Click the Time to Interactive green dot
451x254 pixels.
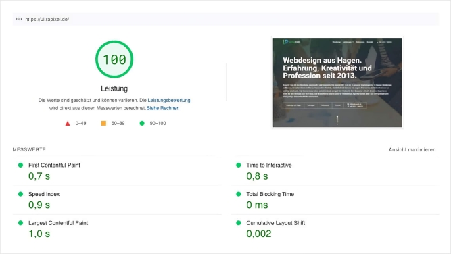[239, 166]
